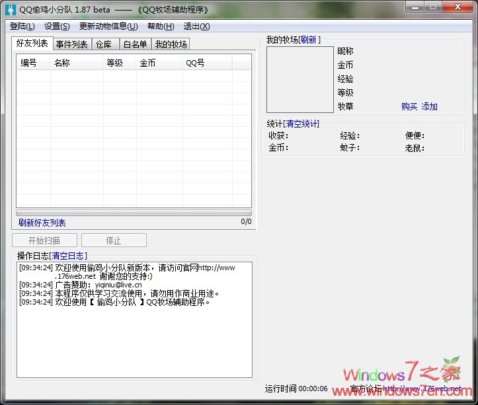
Task: Open the 更新动物信息(U) menu
Action: [x=108, y=26]
